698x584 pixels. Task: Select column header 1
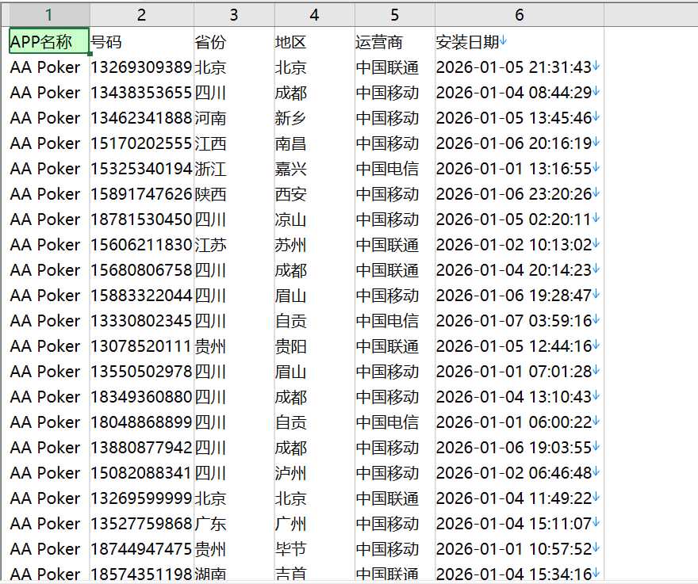click(49, 15)
